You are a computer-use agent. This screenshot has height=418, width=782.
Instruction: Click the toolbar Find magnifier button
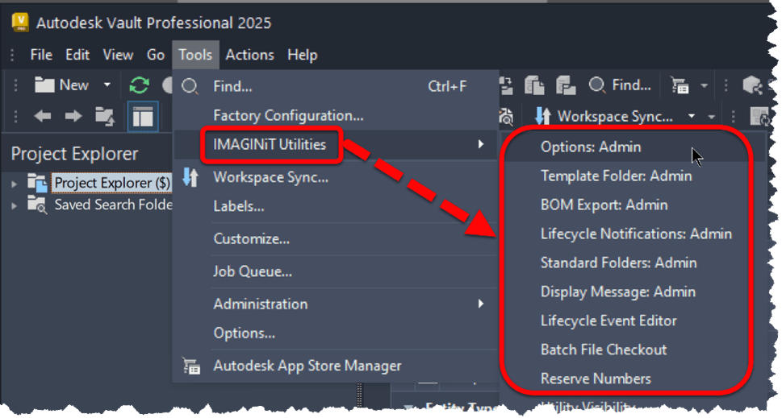coord(620,85)
